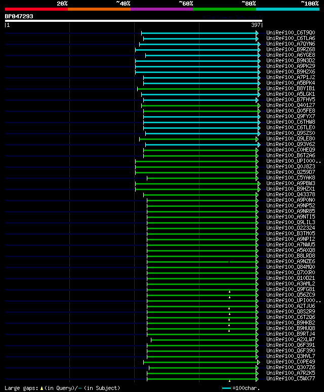Pick the UniRef100_O22324 label

[291, 228]
